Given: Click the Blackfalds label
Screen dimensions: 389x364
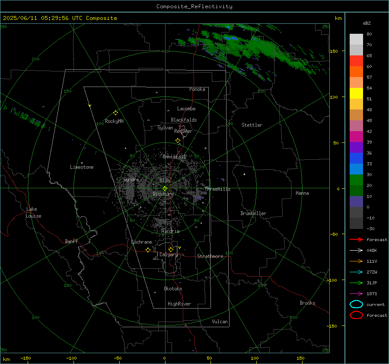Looking at the screenshot, I should coord(184,120).
